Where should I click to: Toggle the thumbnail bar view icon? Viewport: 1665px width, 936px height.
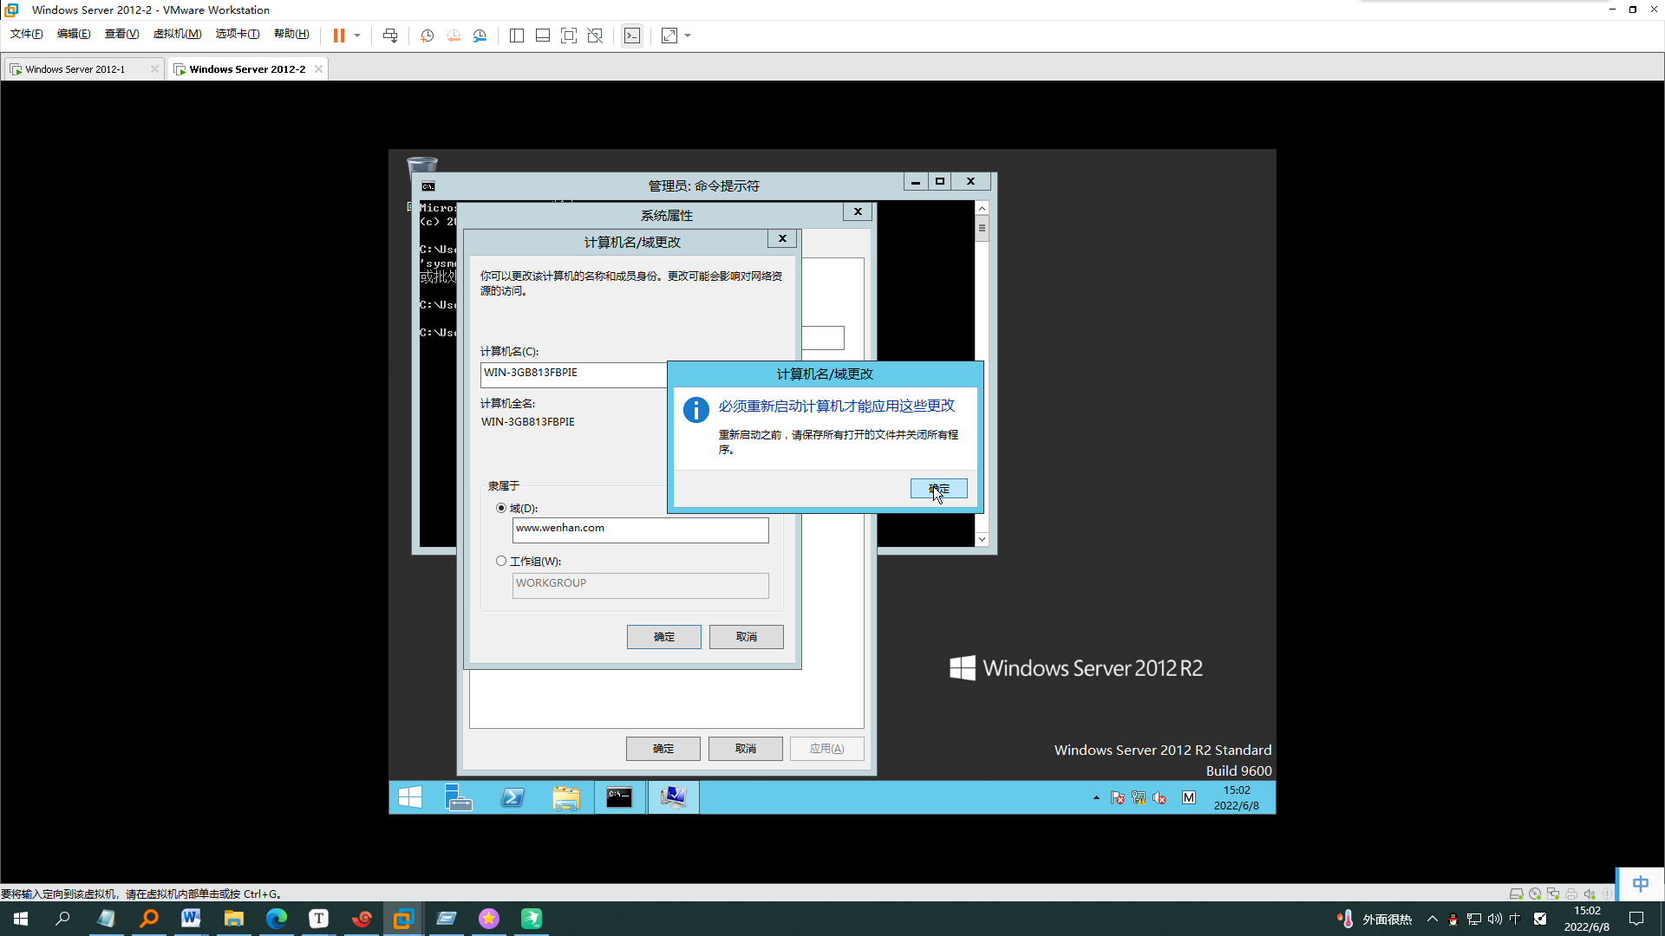click(x=543, y=36)
